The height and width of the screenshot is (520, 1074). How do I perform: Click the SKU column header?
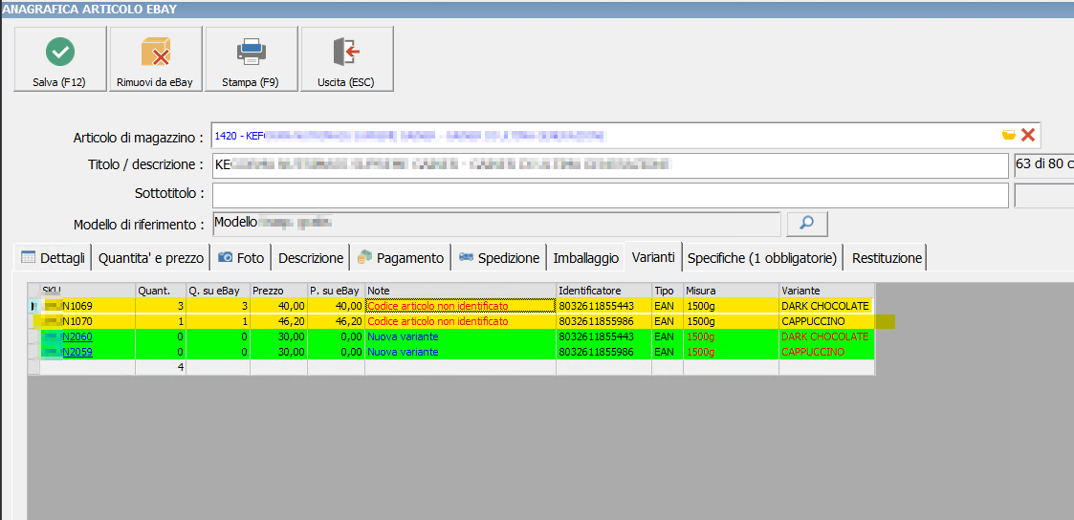pyautogui.click(x=88, y=290)
